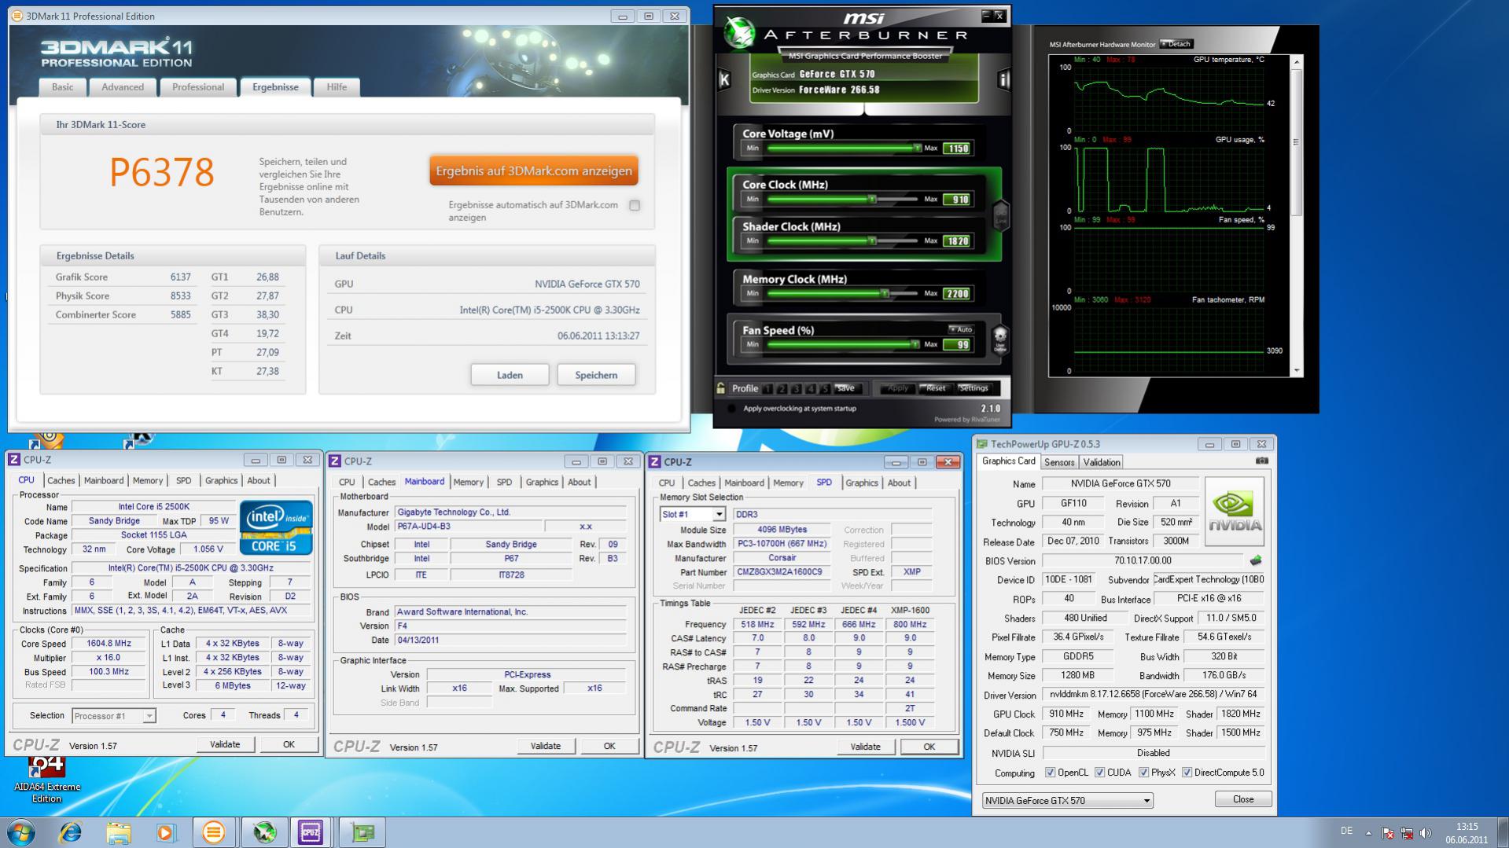This screenshot has height=848, width=1509.
Task: Switch to CPU-Z on the taskbar
Action: tap(311, 832)
